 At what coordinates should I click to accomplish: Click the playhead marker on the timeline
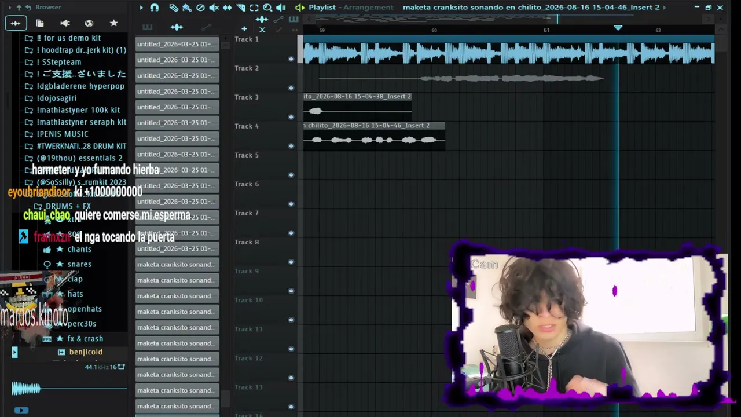pyautogui.click(x=618, y=28)
